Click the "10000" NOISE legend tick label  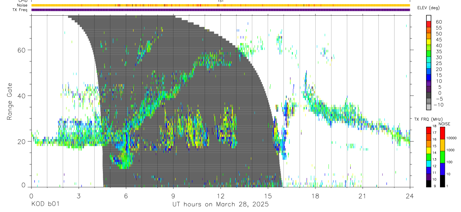coord(452,138)
